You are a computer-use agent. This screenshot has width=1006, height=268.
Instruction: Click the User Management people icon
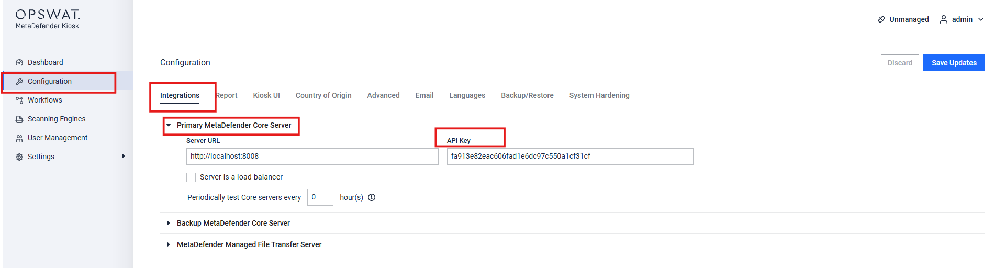click(19, 138)
